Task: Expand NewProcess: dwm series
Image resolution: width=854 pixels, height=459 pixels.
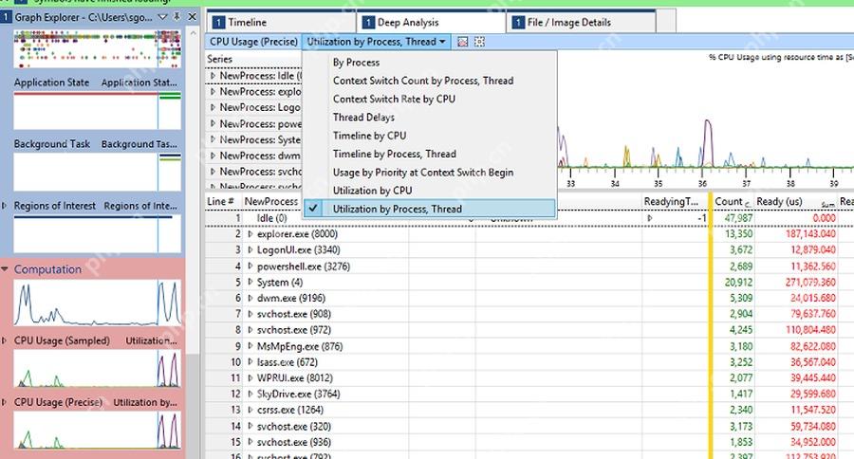Action: pos(213,156)
